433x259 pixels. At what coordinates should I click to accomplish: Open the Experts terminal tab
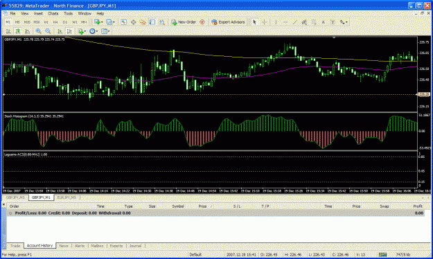[116, 246]
